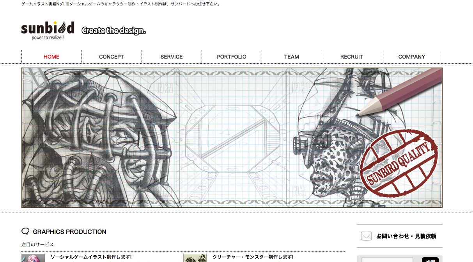Image resolution: width=473 pixels, height=262 pixels.
Task: Select RECRUIT in the navigation bar
Action: click(x=352, y=57)
